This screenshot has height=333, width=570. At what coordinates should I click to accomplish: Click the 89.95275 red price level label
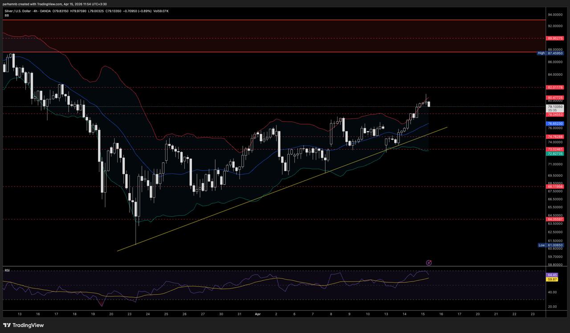pos(555,39)
